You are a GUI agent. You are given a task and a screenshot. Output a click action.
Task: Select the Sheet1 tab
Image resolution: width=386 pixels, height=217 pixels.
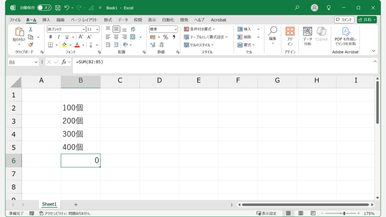tap(49, 204)
